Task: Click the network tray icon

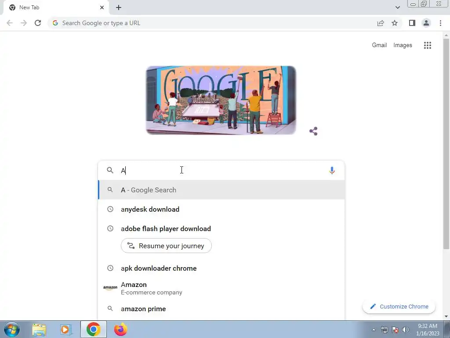Action: coord(384,330)
